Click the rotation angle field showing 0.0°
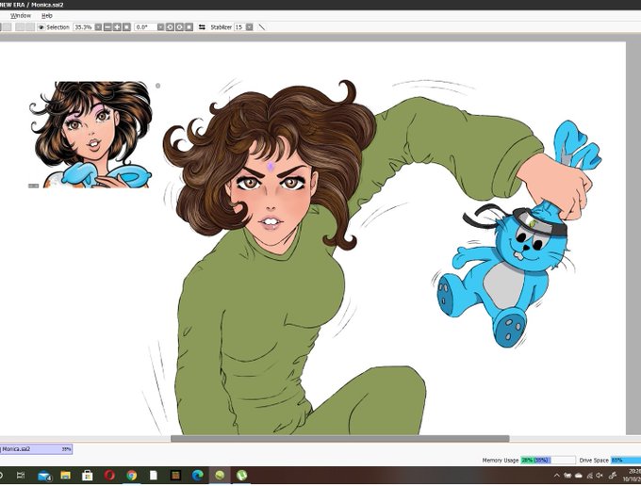The image size is (641, 486). click(146, 27)
